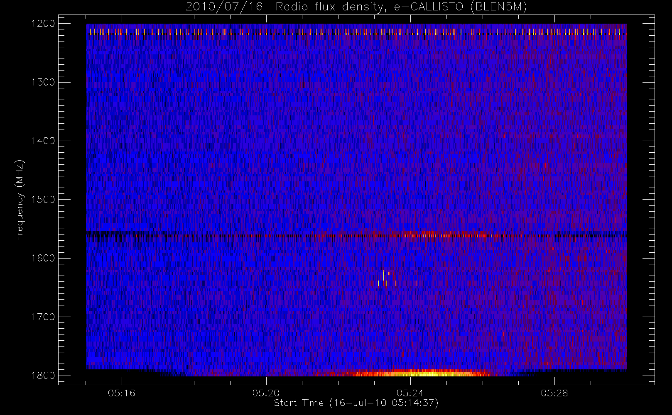Click the '05:16' time axis label
The width and height of the screenshot is (672, 415).
pyautogui.click(x=122, y=393)
